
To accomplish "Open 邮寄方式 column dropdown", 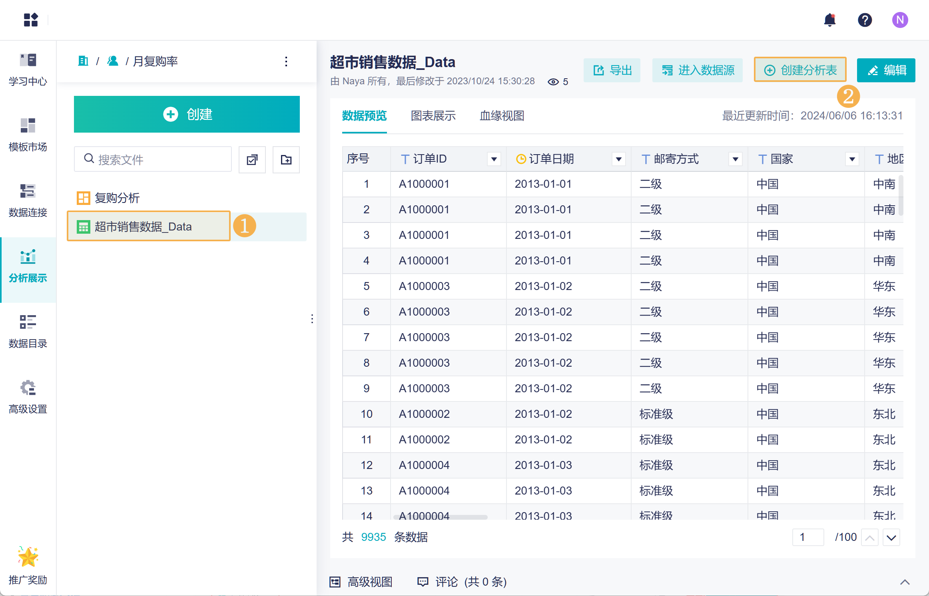I will click(736, 159).
